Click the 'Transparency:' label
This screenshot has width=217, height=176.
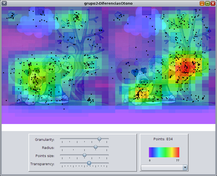pyautogui.click(x=42, y=164)
